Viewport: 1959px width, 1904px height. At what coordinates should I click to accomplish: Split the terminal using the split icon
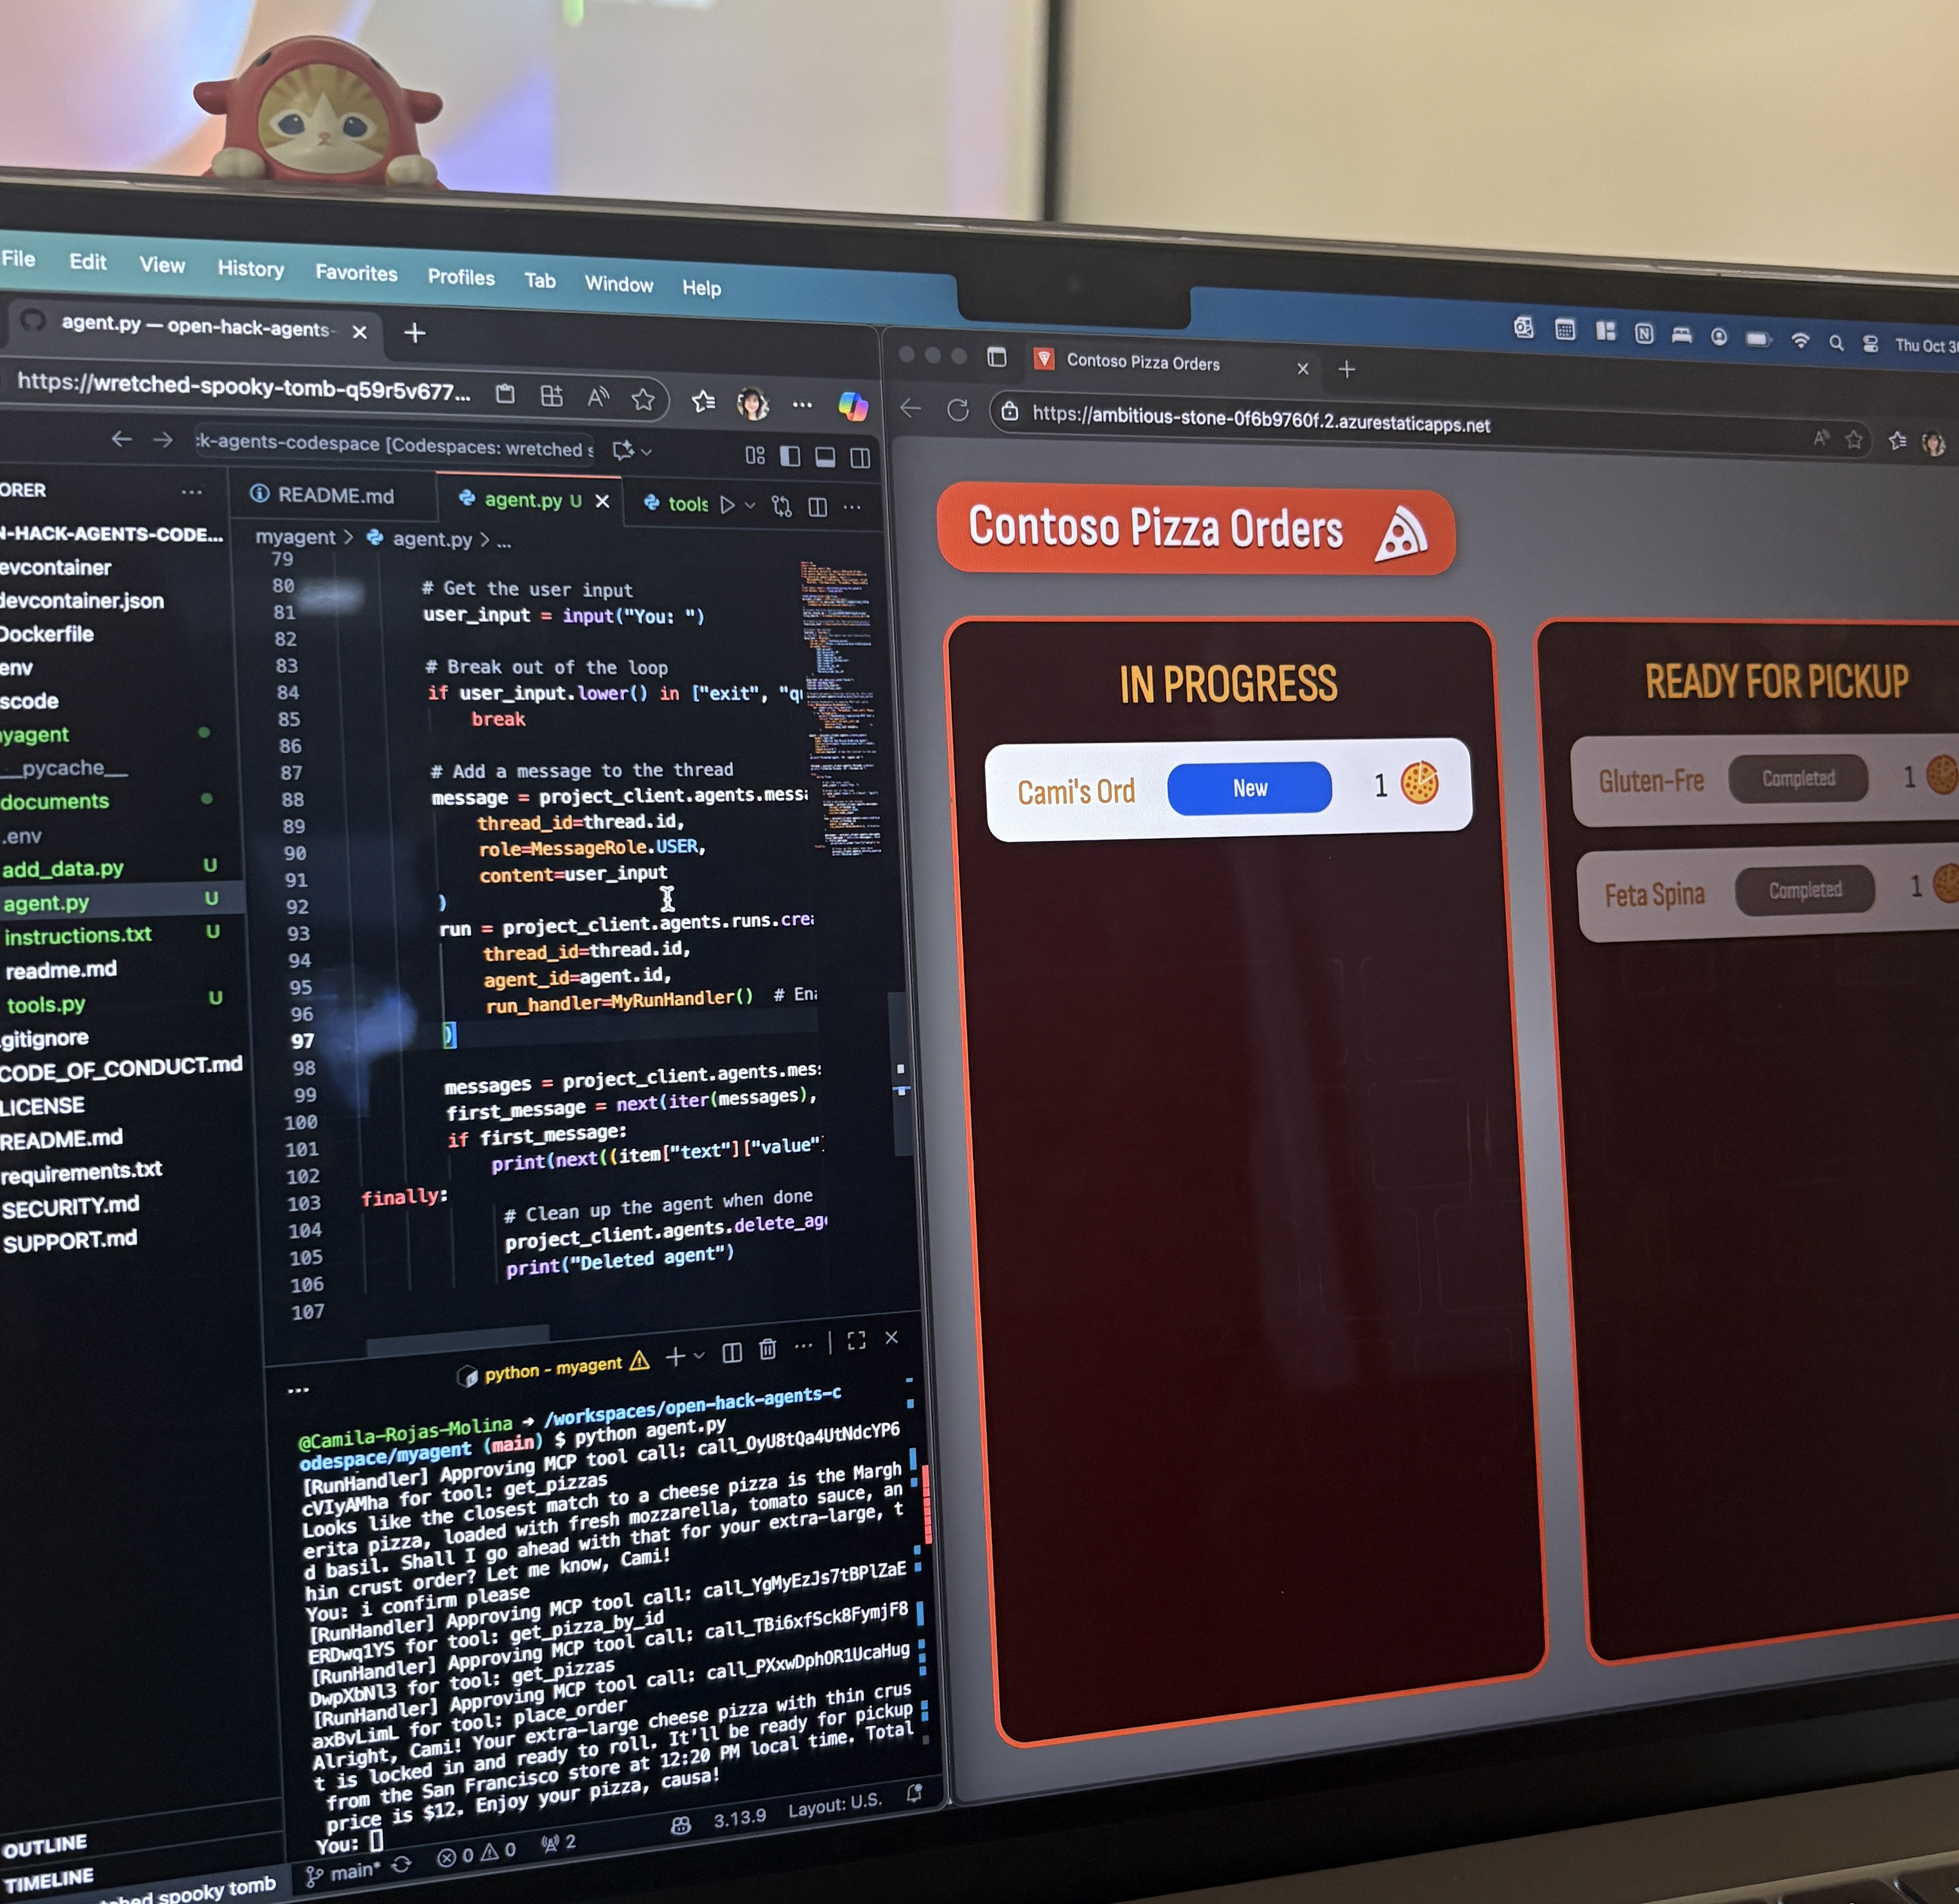click(x=732, y=1352)
